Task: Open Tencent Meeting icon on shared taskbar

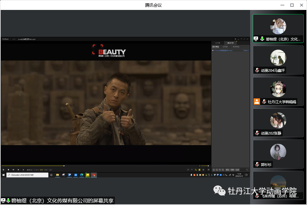Action: (75, 175)
